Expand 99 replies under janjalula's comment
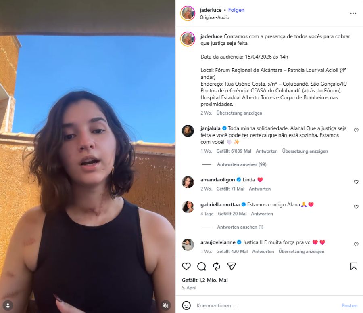The width and height of the screenshot is (363, 313). coord(242,164)
